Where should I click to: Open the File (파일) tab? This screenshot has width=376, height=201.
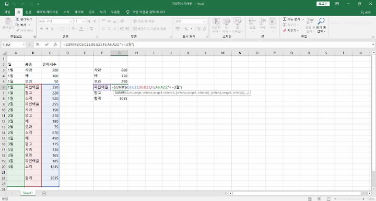[x=7, y=12]
